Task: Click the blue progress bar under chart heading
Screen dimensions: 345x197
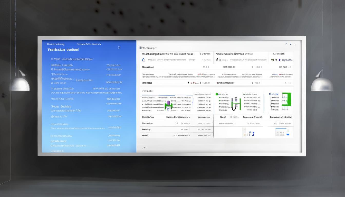Action: tap(166, 95)
